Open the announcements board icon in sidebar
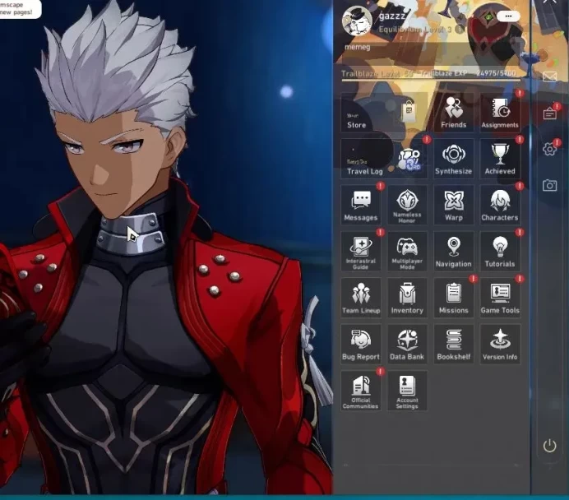Image resolution: width=569 pixels, height=500 pixels. pyautogui.click(x=550, y=113)
